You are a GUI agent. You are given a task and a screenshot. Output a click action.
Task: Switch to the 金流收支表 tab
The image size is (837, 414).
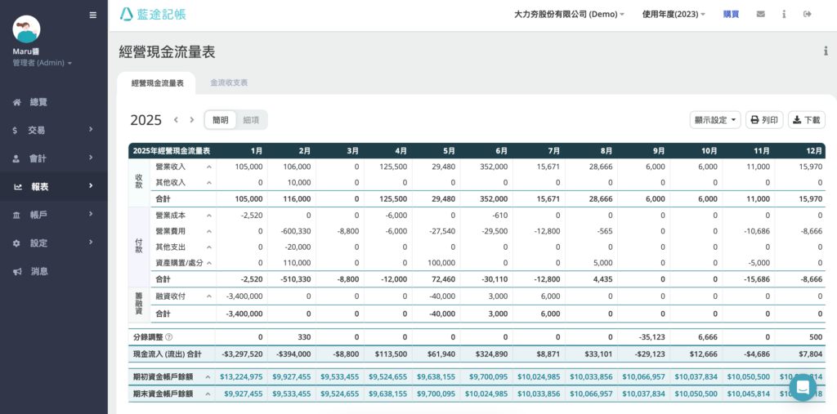coord(229,83)
